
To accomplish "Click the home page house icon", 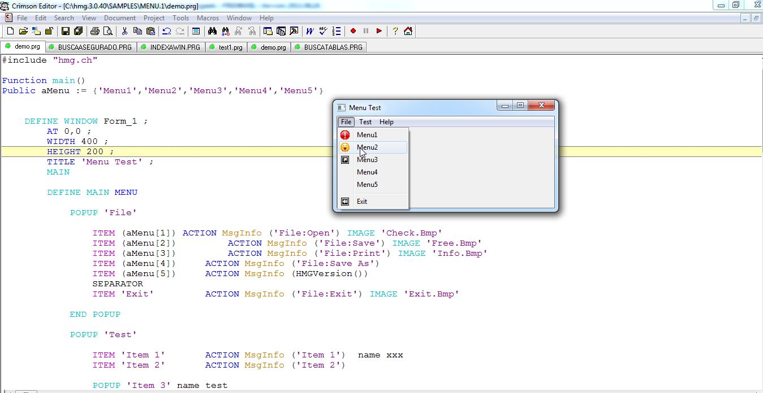I will pos(408,31).
